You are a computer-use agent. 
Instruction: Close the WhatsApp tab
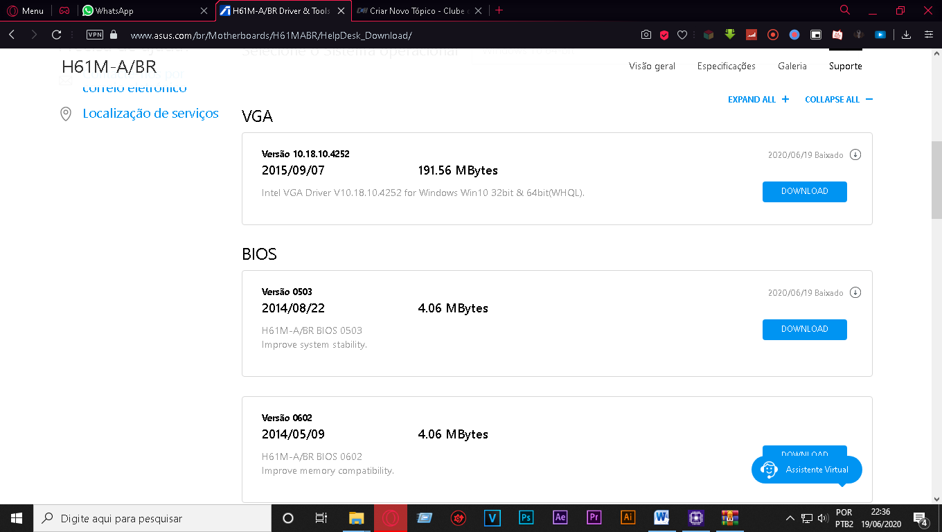click(204, 10)
